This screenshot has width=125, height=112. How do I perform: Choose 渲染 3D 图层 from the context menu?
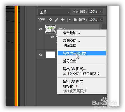point(82,81)
